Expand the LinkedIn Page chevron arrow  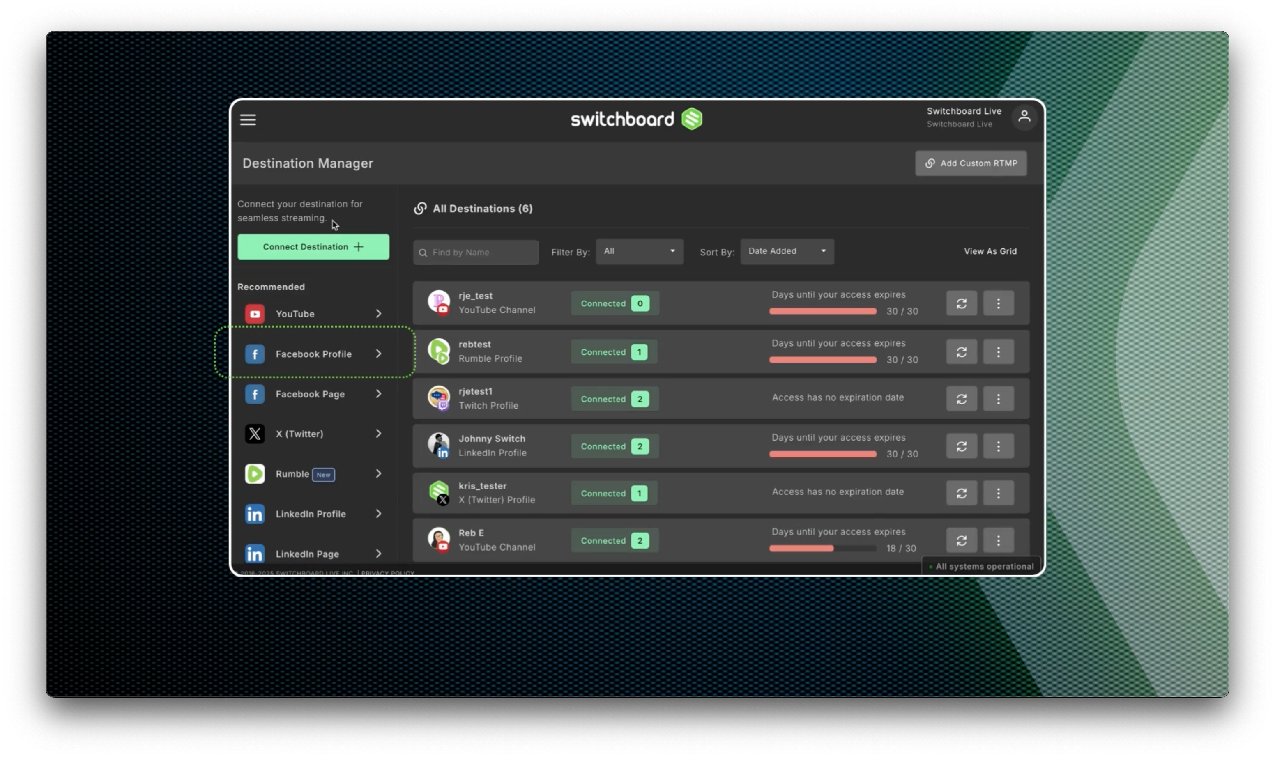[x=379, y=554]
